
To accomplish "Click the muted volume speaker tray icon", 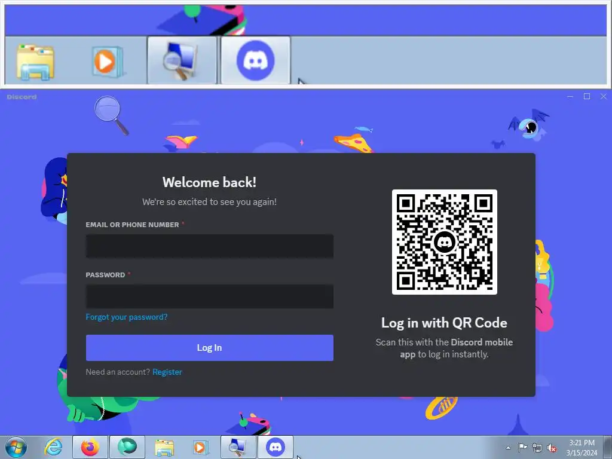I will click(552, 448).
